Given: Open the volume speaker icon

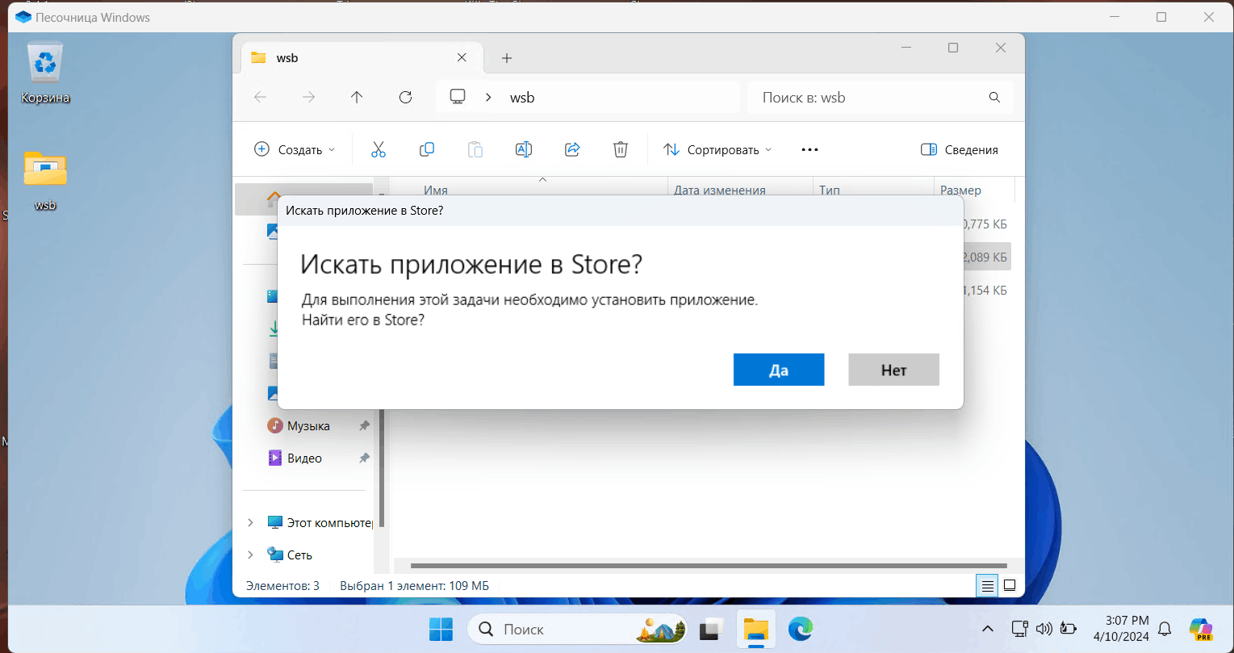Looking at the screenshot, I should [x=1044, y=629].
